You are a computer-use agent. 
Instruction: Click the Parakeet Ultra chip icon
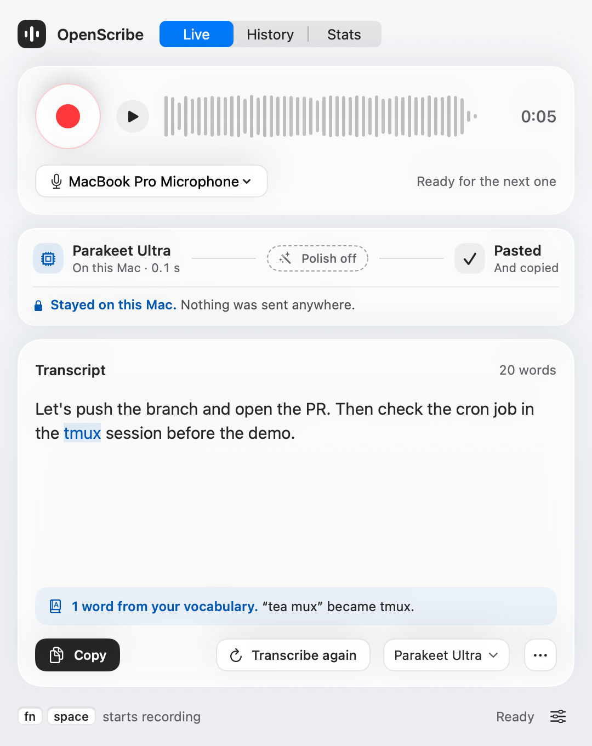click(x=48, y=258)
